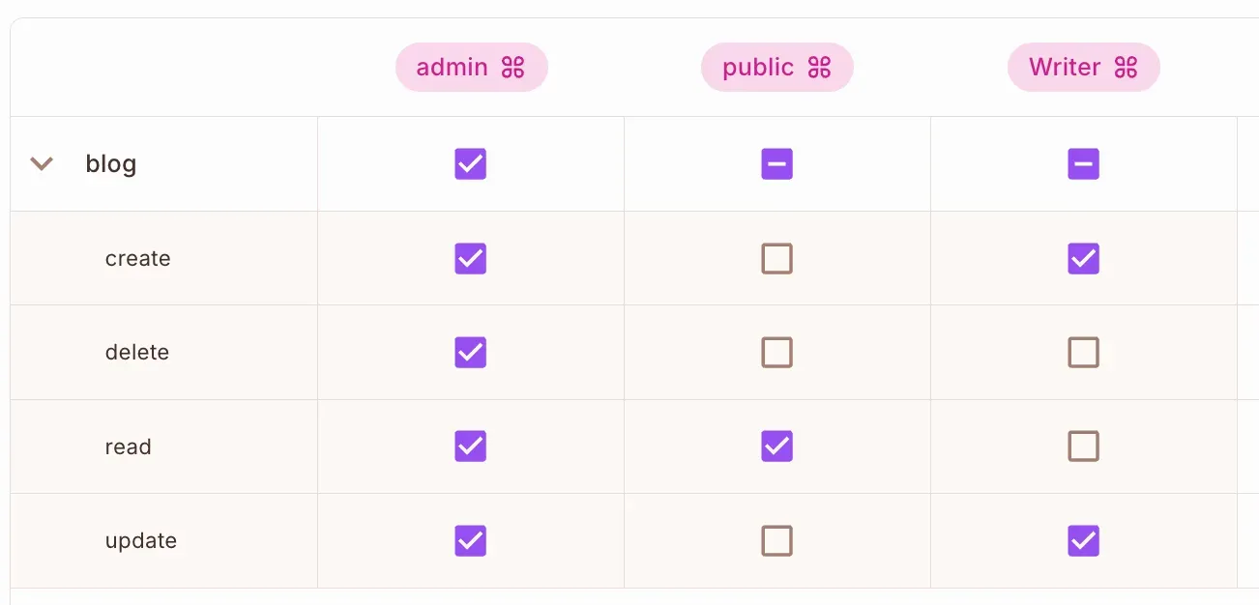Toggle all blog permissions for Writer
The width and height of the screenshot is (1259, 605).
click(1083, 164)
